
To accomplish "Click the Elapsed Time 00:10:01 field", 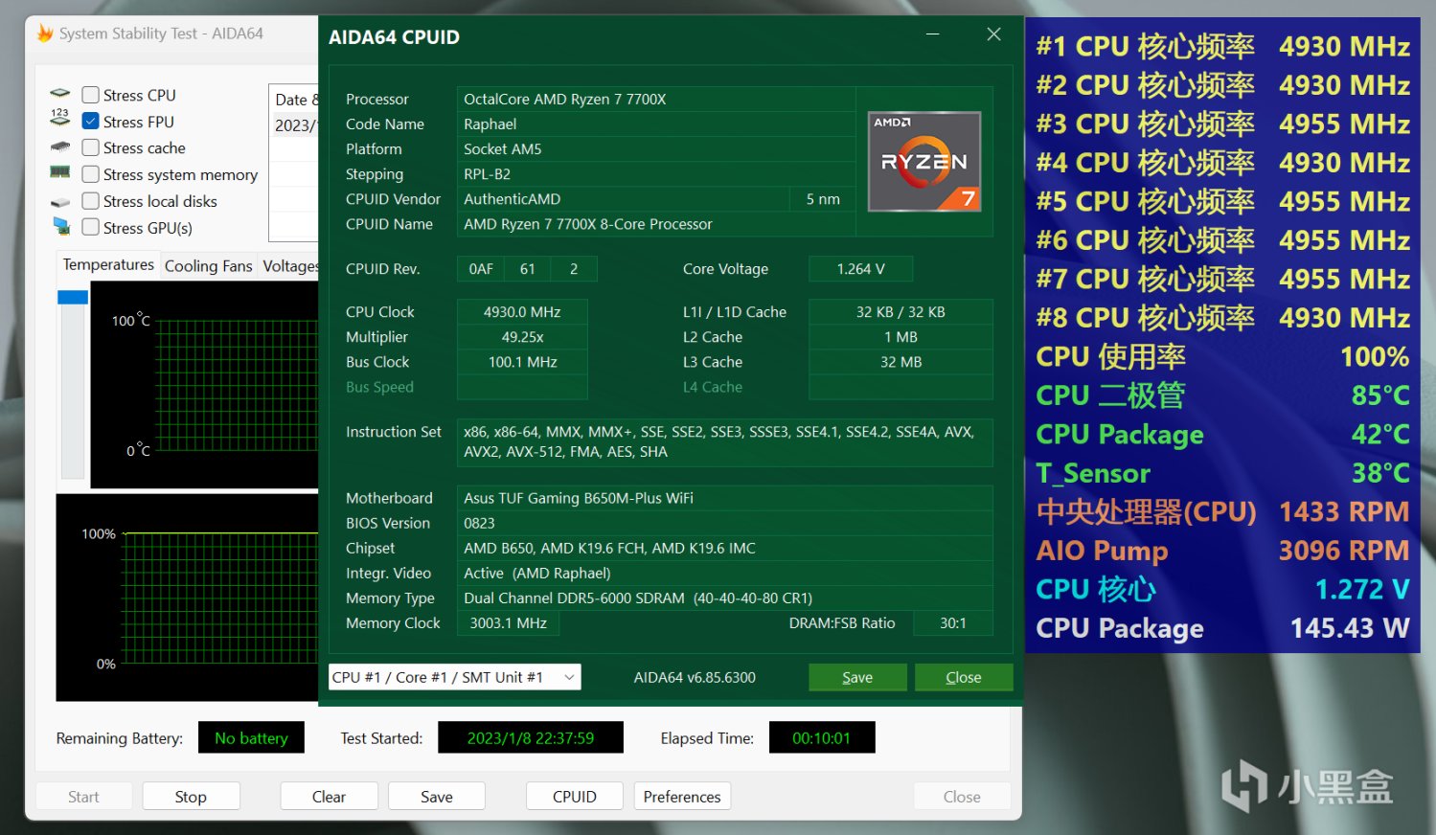I will [822, 737].
